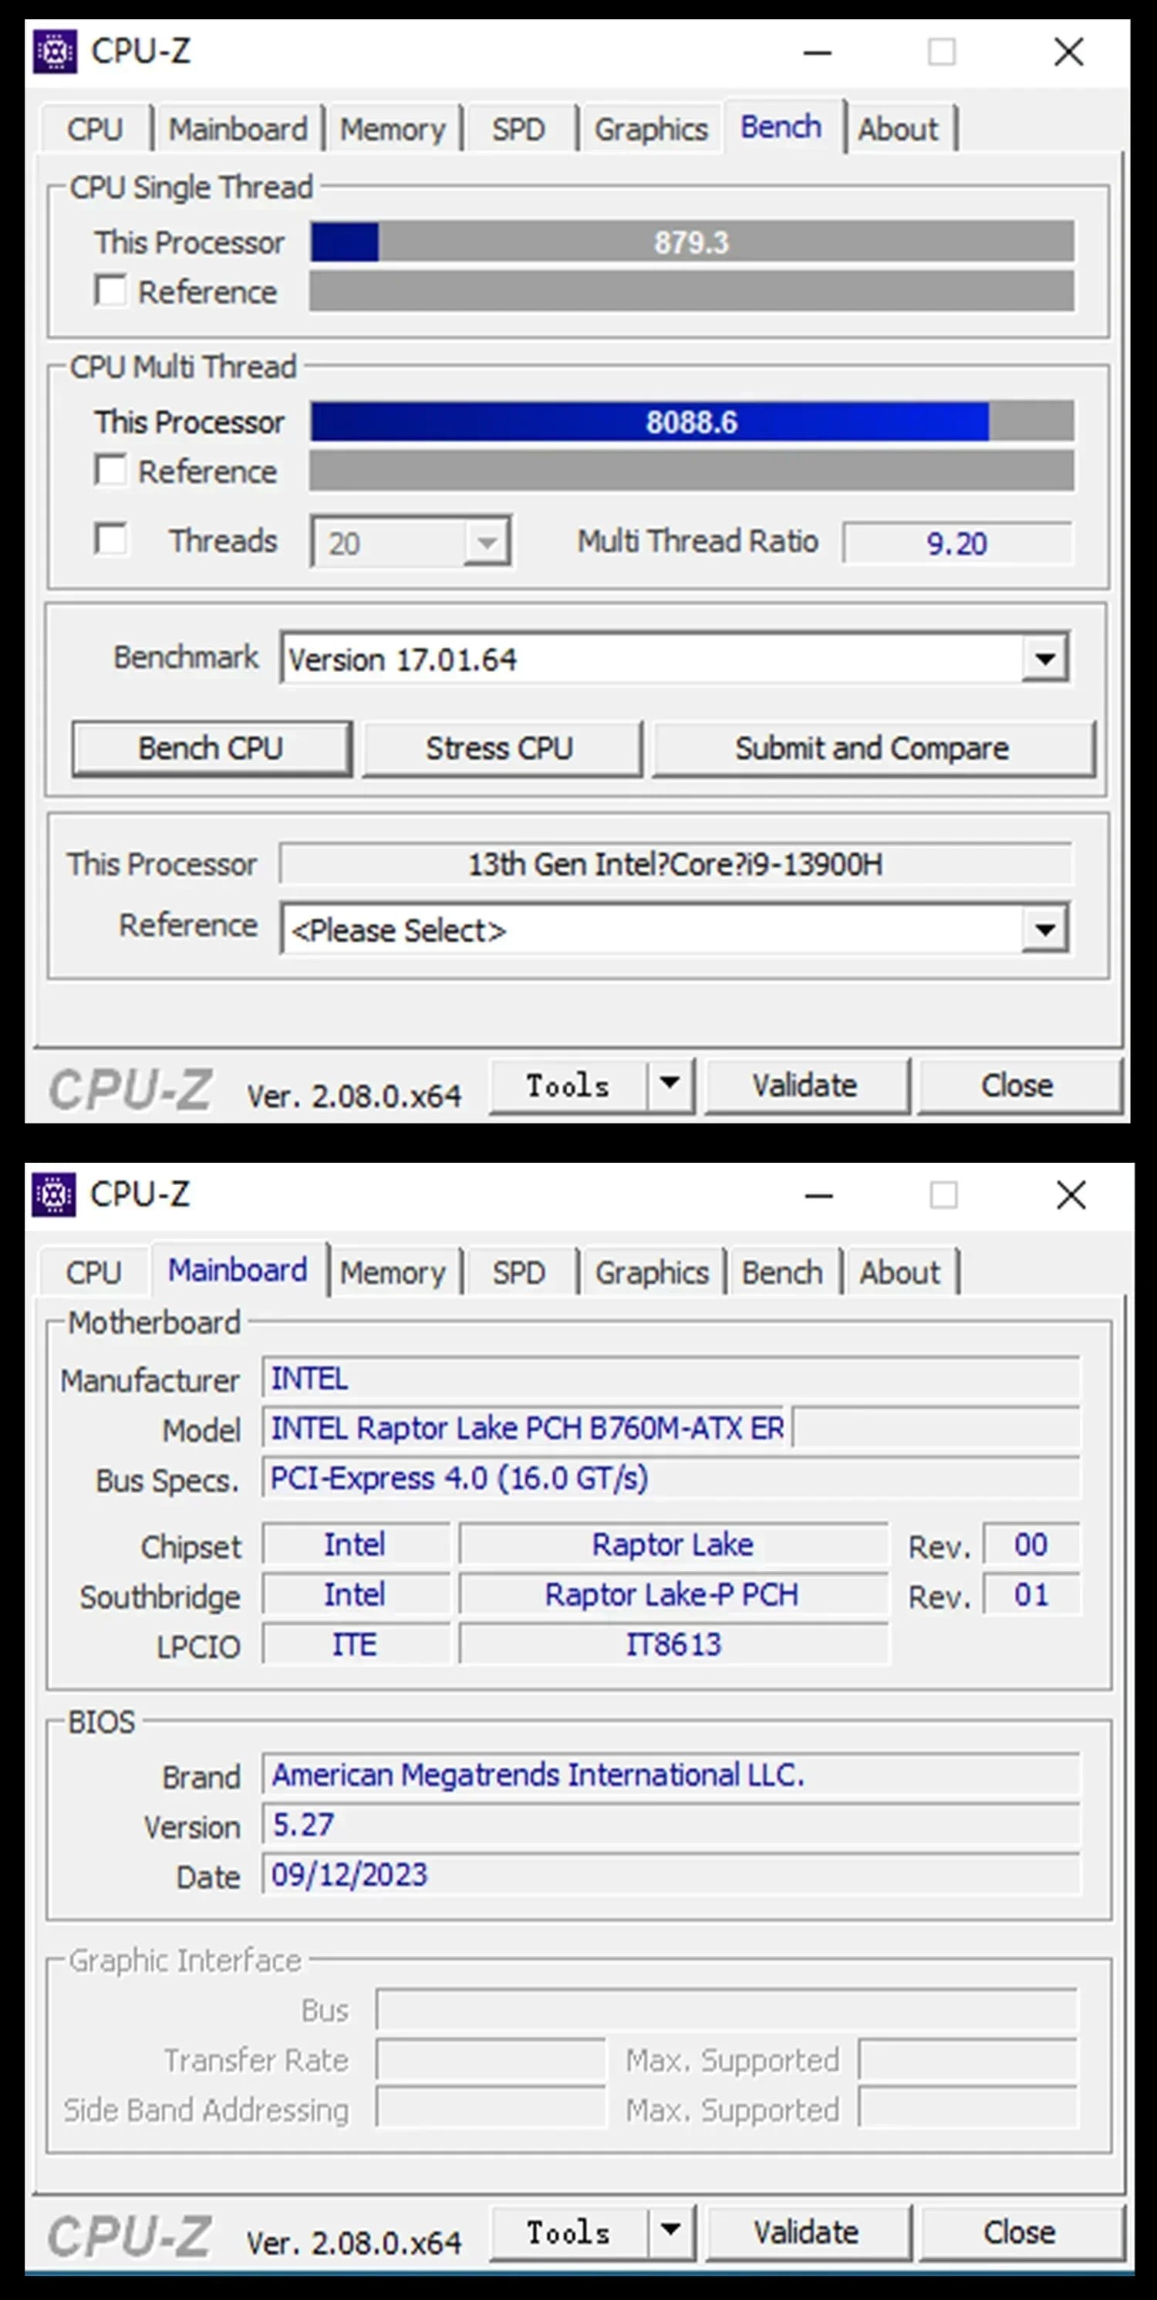Click Tools button in Bench window

tap(568, 1086)
